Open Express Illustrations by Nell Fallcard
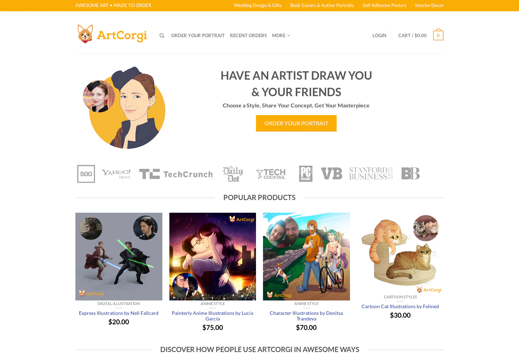 tap(119, 313)
